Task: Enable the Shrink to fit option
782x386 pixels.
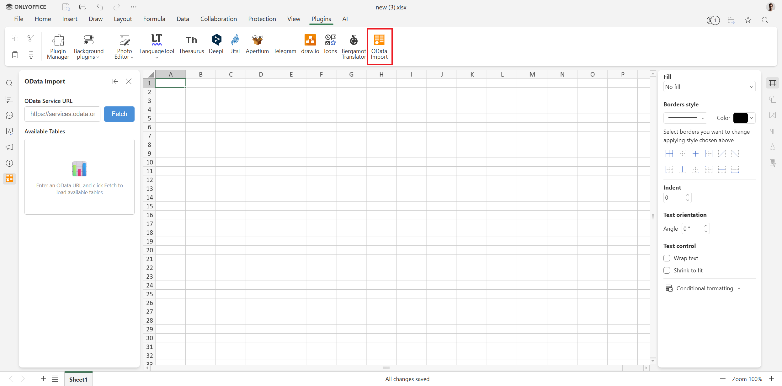Action: point(667,270)
